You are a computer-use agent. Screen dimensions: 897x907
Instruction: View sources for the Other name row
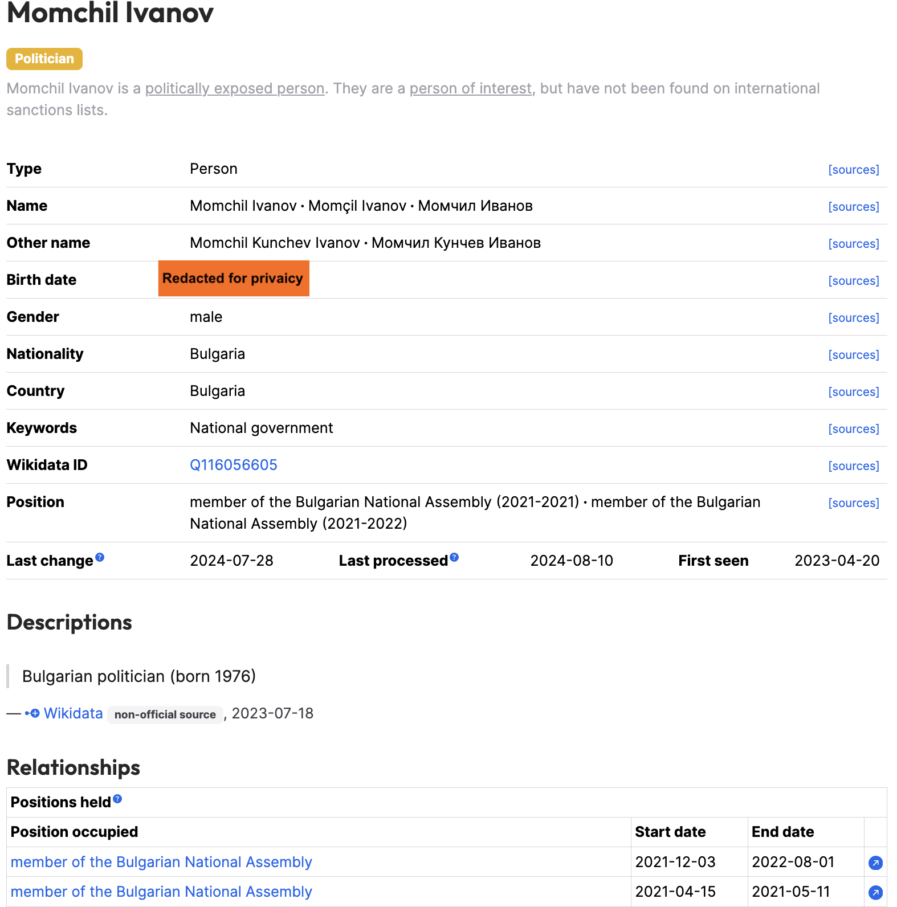tap(854, 244)
